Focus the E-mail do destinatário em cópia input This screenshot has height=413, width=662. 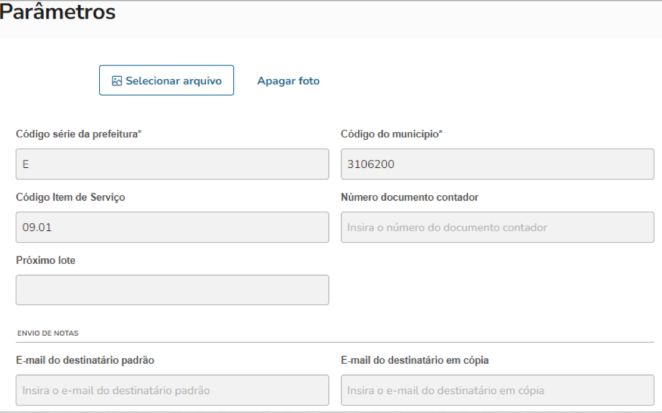(497, 391)
